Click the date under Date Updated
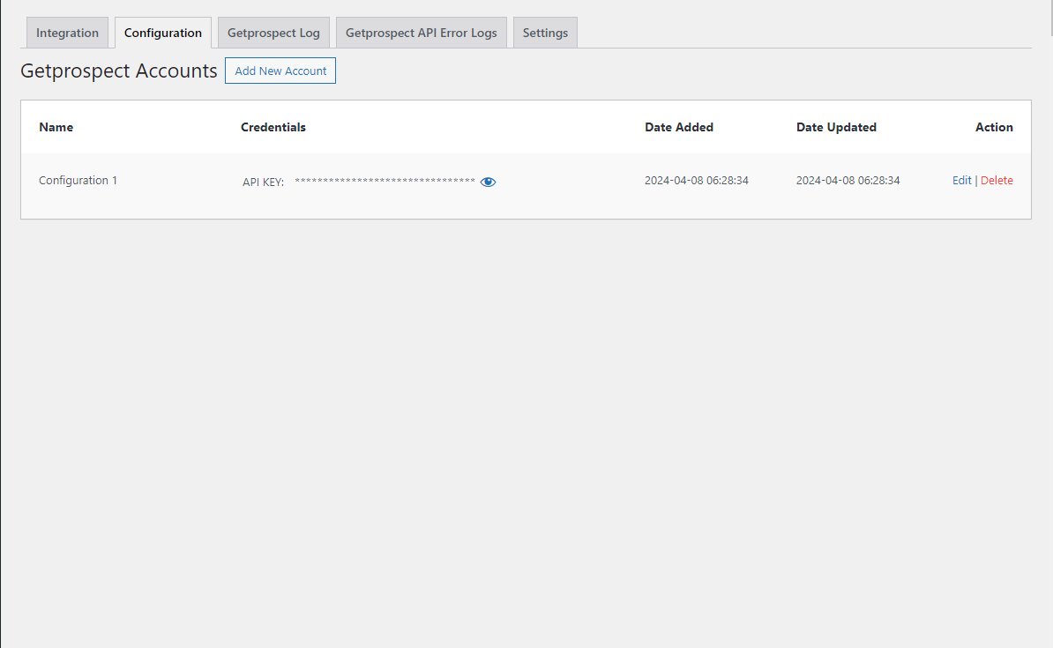The height and width of the screenshot is (648, 1053). (x=848, y=180)
